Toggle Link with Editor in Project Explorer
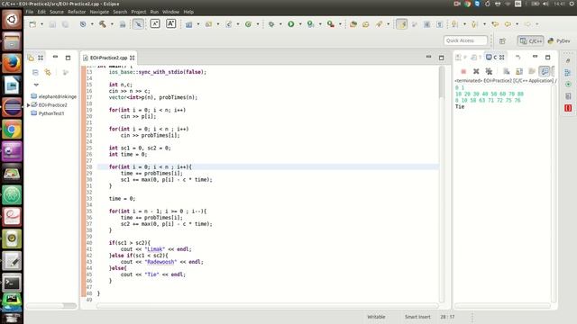Image resolution: width=577 pixels, height=324 pixels. coord(48,72)
